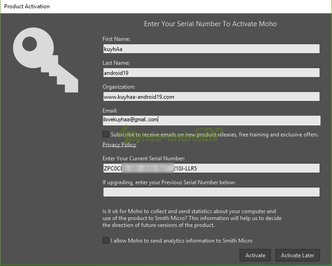This screenshot has width=332, height=266.
Task: Click 'Enter Your Current Serial Number:' label
Action: (143, 158)
